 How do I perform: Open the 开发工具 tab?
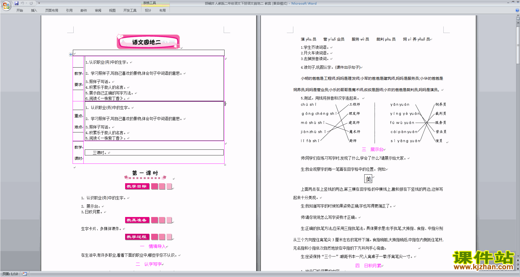click(130, 10)
